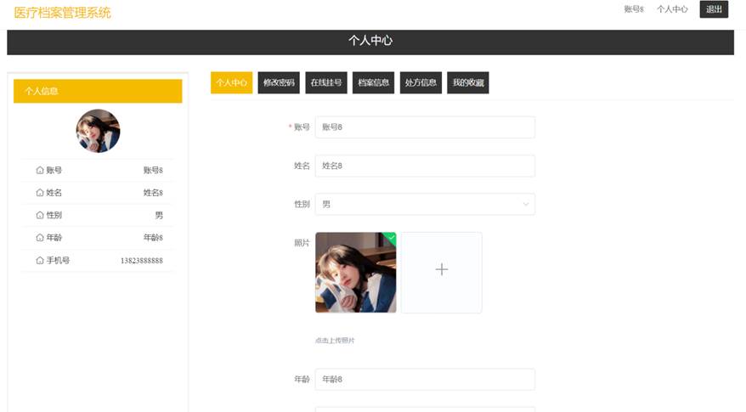This screenshot has width=746, height=412.
Task: Click the home icon beside 账号 row
Action: 40,170
